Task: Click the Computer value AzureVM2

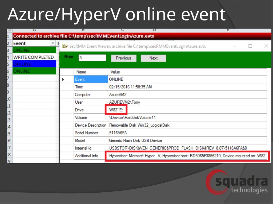Action: coord(187,95)
